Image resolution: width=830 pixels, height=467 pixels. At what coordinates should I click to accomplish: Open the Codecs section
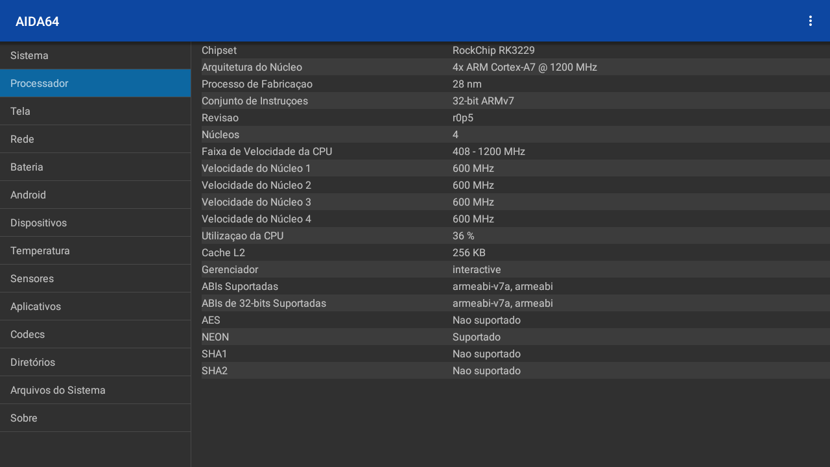pos(95,335)
